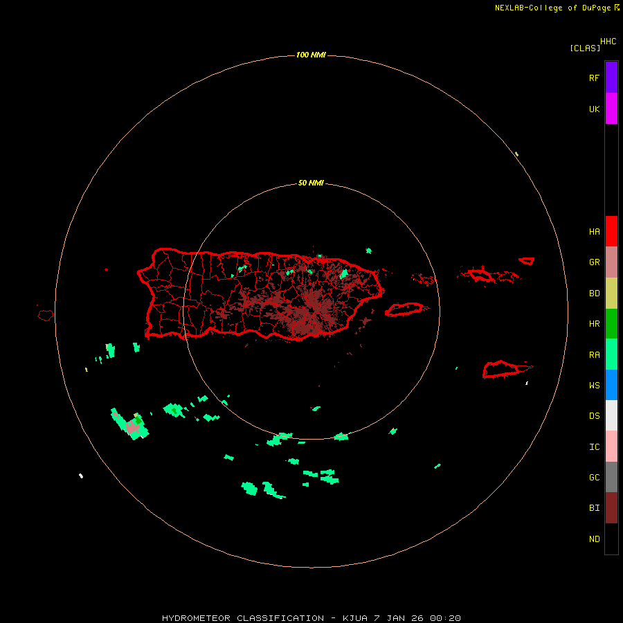Click the KJUA radar station identifier
Screen dimensions: 623x623
click(355, 618)
